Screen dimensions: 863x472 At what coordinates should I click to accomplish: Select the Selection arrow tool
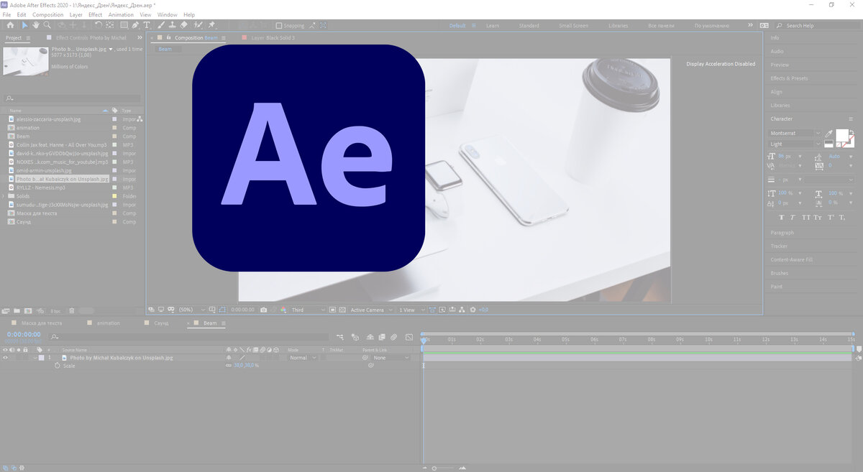click(x=25, y=25)
